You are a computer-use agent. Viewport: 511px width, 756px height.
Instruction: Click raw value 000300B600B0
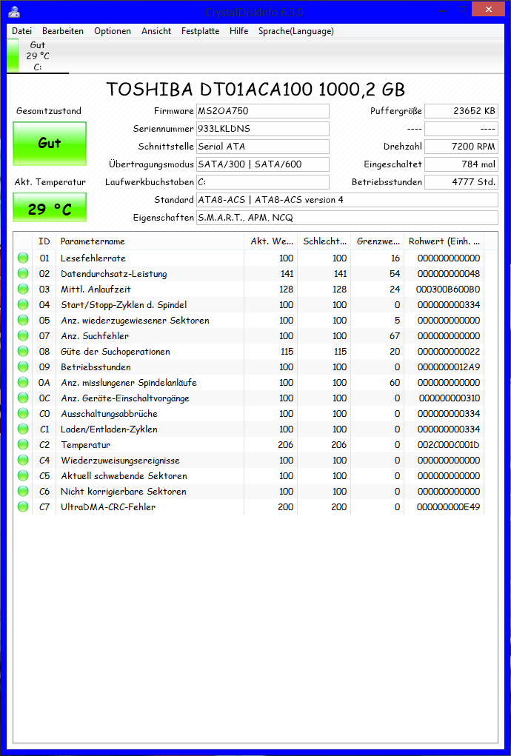(448, 290)
